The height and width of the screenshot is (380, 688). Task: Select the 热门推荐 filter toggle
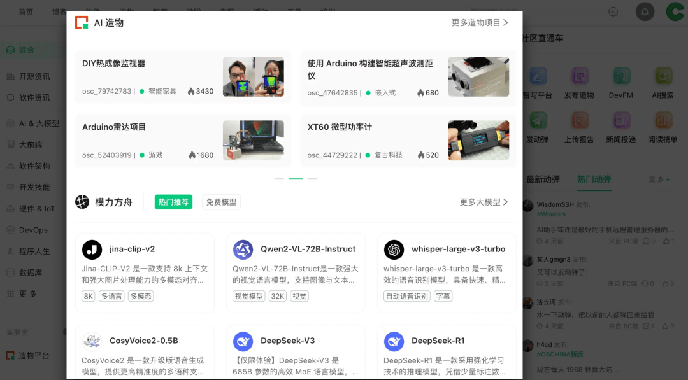click(x=173, y=202)
